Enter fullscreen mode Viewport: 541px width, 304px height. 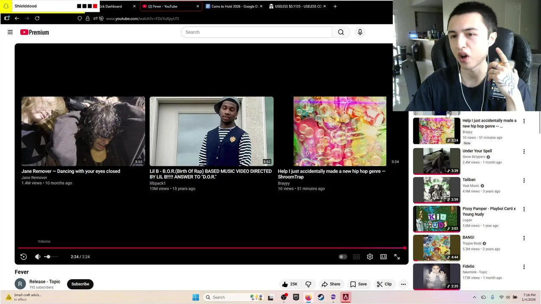pyautogui.click(x=397, y=257)
